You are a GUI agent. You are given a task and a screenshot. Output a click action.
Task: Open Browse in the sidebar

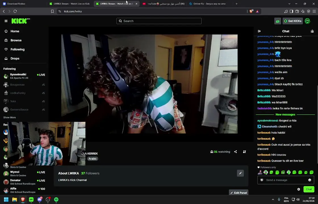(x=16, y=40)
